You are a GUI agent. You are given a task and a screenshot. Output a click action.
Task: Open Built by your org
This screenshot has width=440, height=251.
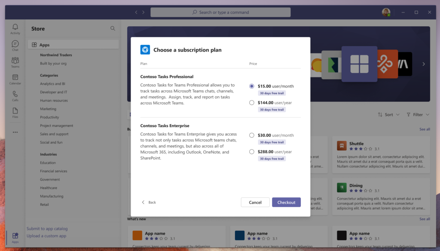click(x=53, y=64)
